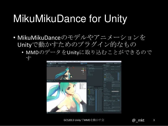
Task: Select the Hand tool in Unity toolbar
Action: [48, 63]
